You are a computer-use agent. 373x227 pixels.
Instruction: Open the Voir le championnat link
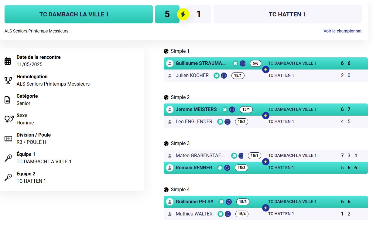pyautogui.click(x=343, y=31)
